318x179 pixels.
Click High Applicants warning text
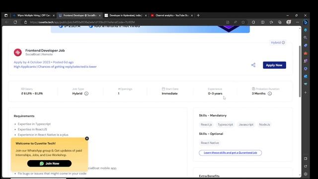coord(55,67)
